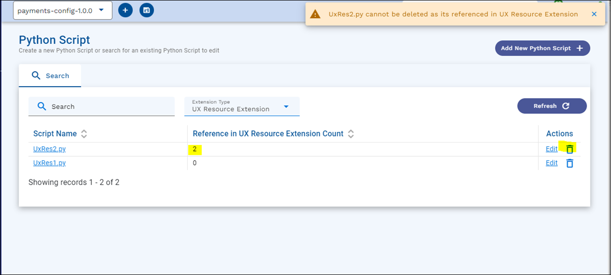
Task: Click the save disk icon in top bar
Action: pos(147,10)
